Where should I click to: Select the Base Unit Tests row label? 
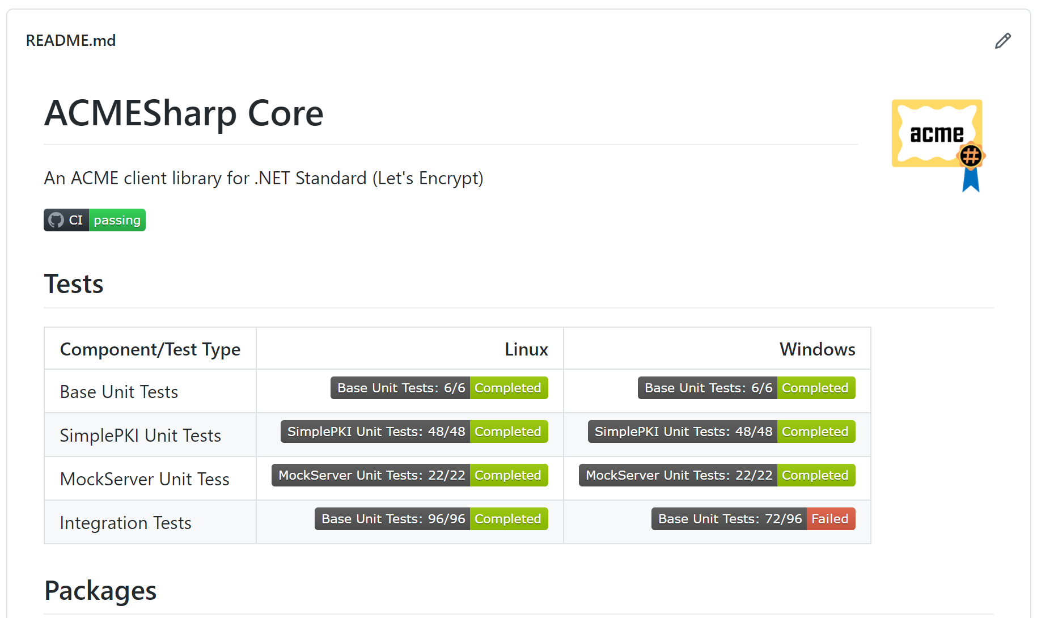click(119, 392)
